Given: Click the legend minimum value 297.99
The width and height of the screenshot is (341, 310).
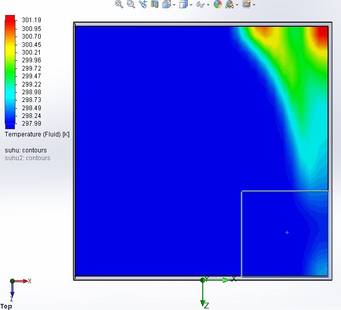Looking at the screenshot, I should (31, 124).
